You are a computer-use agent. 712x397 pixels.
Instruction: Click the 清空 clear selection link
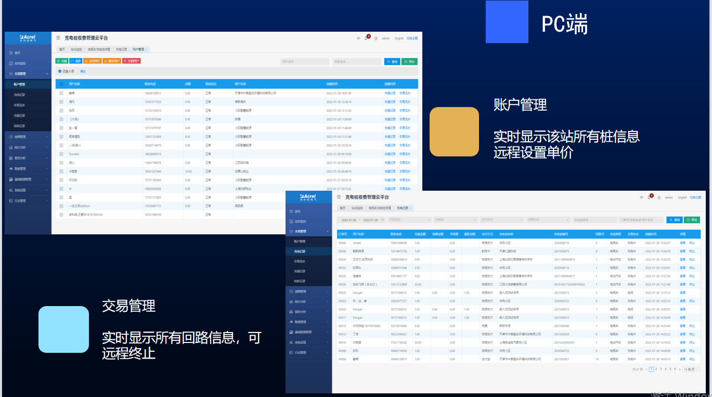[x=83, y=71]
